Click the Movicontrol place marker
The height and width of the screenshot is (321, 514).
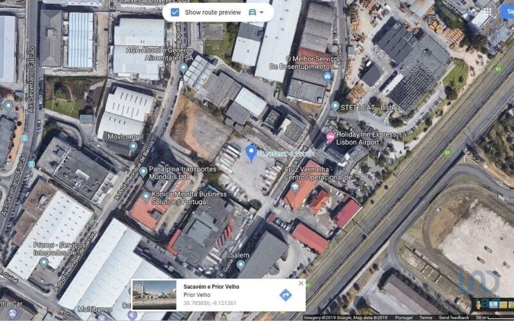pyautogui.click(x=133, y=146)
